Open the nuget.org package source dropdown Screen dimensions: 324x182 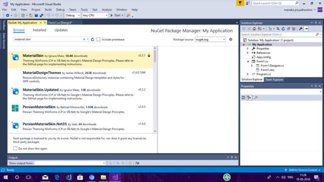(210, 39)
